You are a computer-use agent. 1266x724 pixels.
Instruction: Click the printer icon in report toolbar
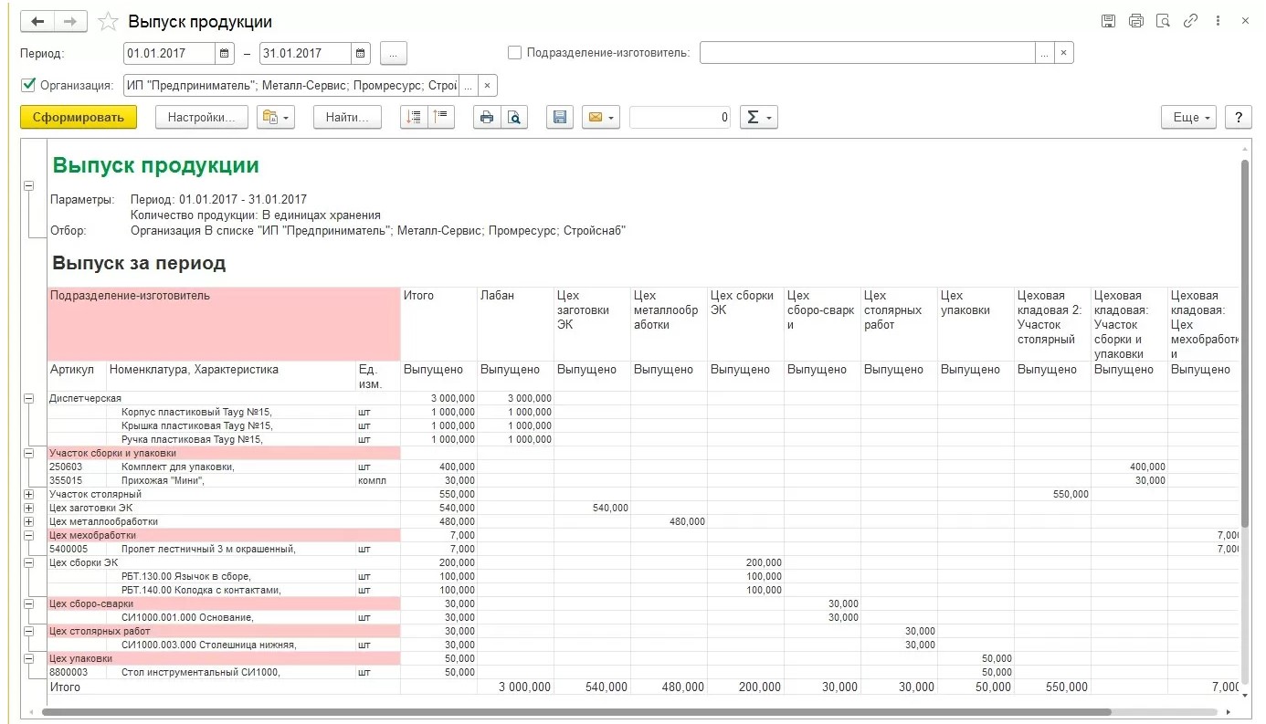tap(487, 117)
